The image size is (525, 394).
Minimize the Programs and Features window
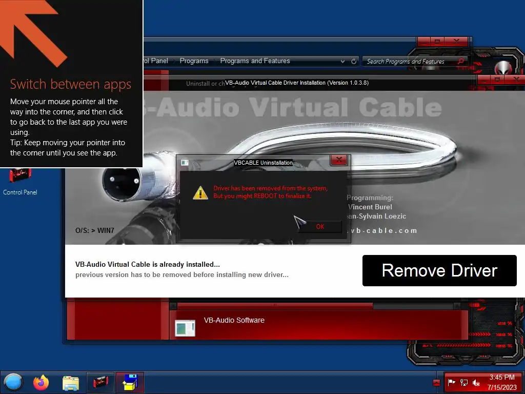point(424,42)
